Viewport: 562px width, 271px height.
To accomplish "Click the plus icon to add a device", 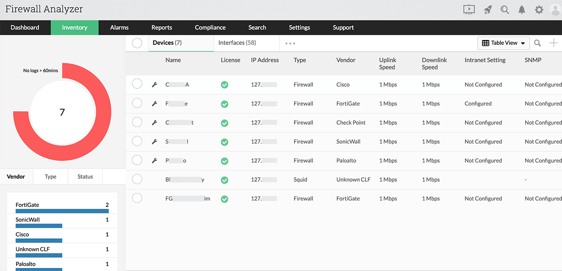I will (x=554, y=43).
